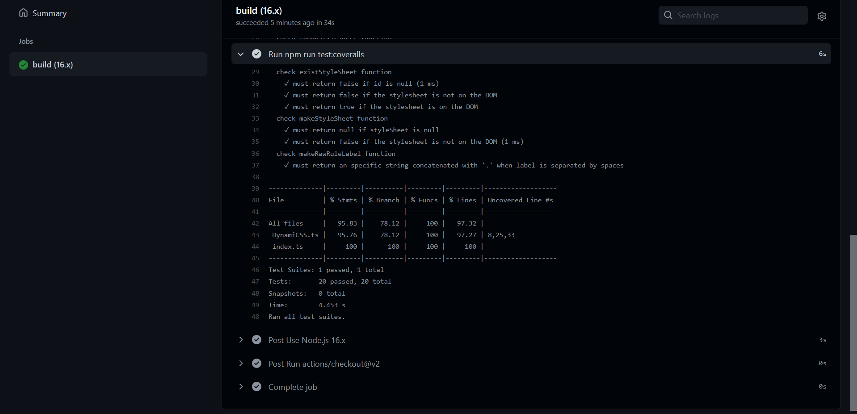Select the build (16.x) job in sidebar

108,65
